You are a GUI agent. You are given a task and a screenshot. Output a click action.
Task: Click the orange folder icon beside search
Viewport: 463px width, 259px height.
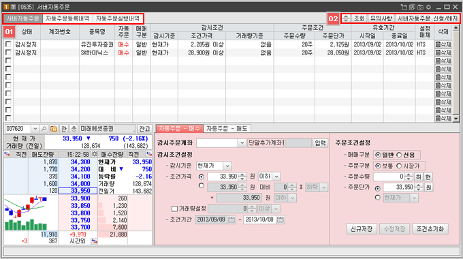[54, 129]
